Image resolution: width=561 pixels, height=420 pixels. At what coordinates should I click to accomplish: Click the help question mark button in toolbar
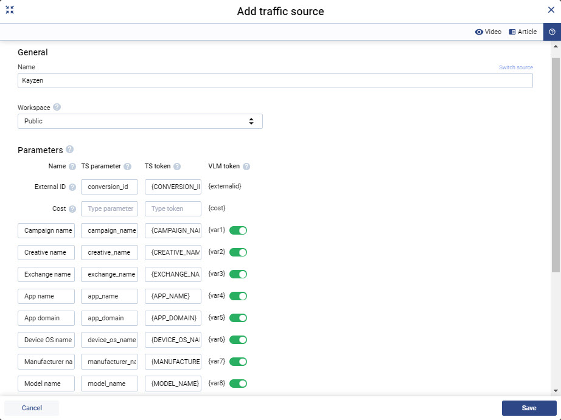tap(552, 32)
